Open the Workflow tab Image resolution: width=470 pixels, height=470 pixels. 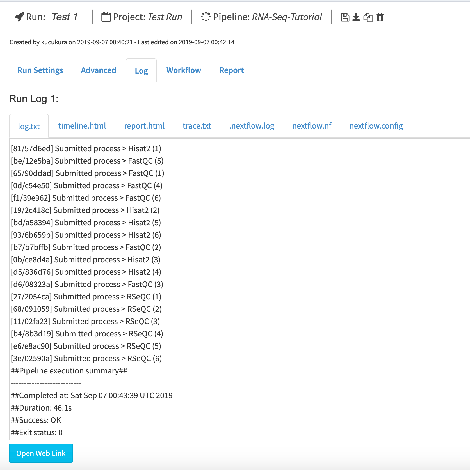[184, 70]
